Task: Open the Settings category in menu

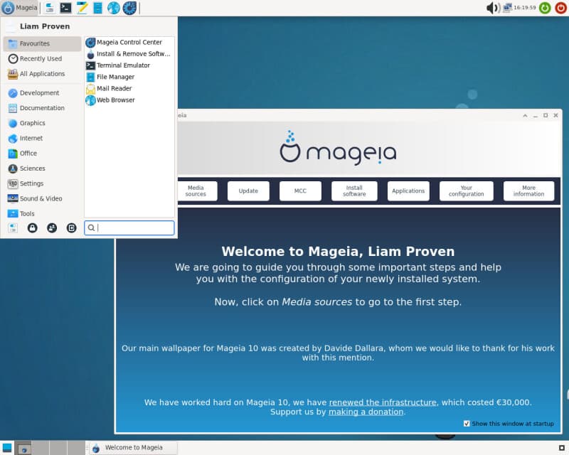Action: click(x=42, y=183)
